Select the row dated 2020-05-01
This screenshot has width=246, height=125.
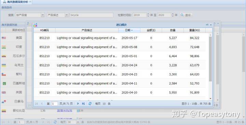pyautogui.click(x=120, y=56)
